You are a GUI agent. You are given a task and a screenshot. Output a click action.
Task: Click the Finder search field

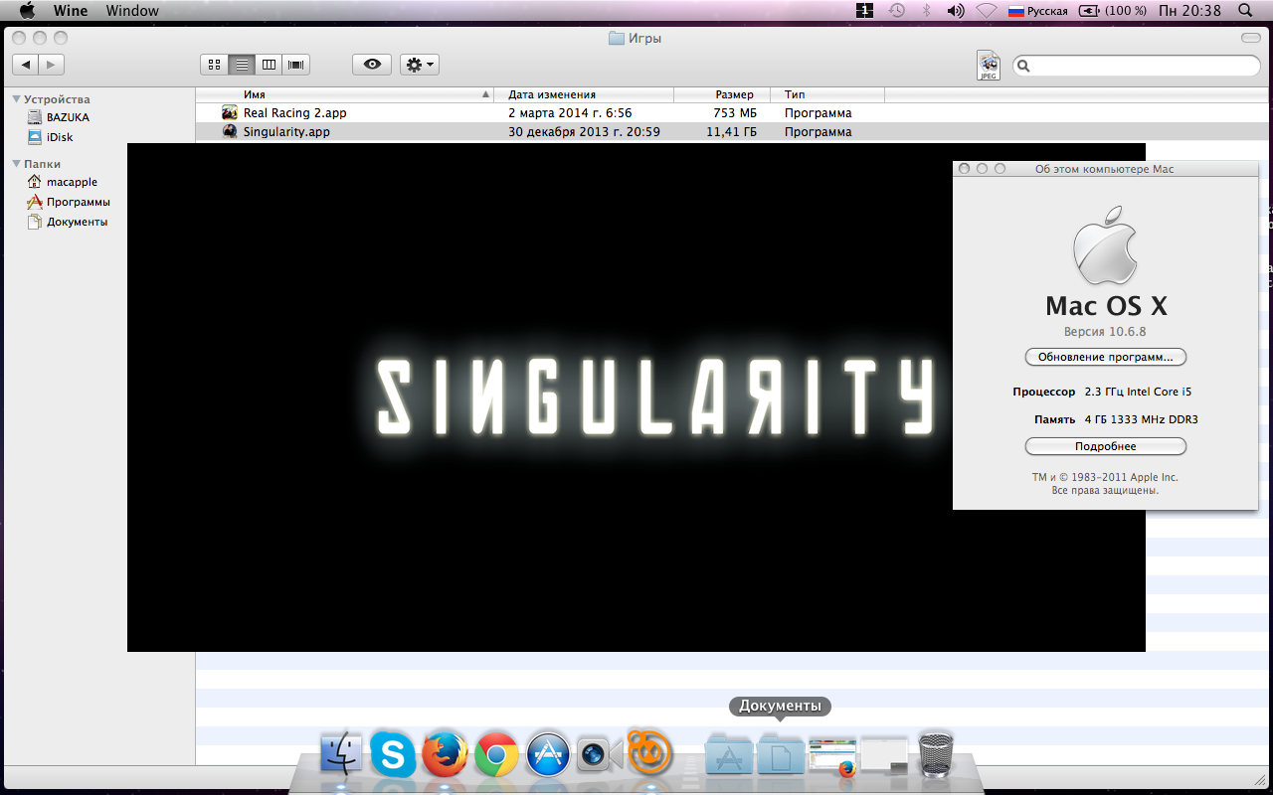tap(1137, 66)
